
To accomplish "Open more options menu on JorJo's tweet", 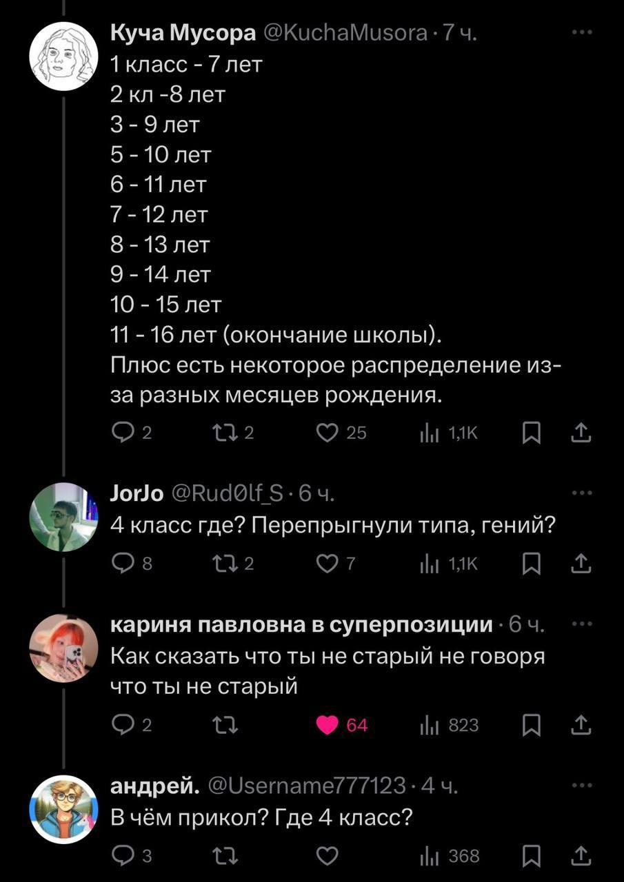I will tap(582, 492).
